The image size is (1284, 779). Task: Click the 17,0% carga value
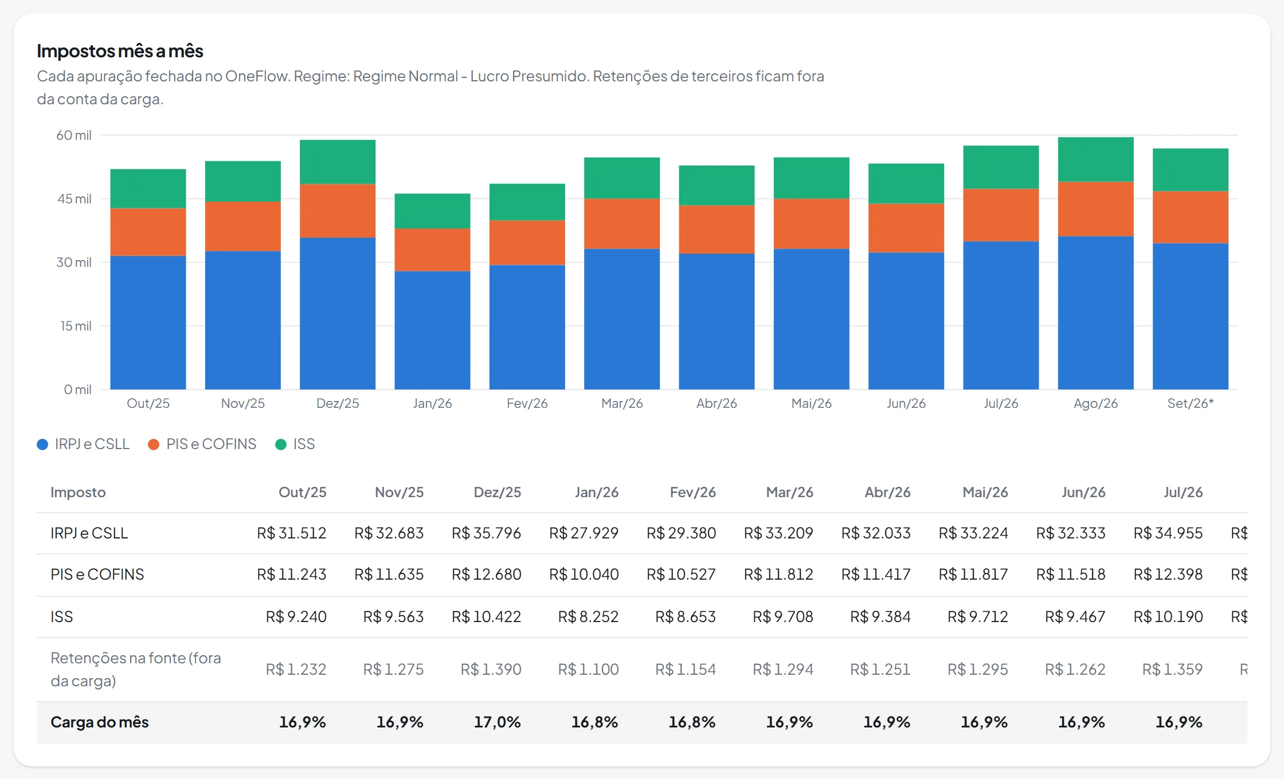(497, 722)
